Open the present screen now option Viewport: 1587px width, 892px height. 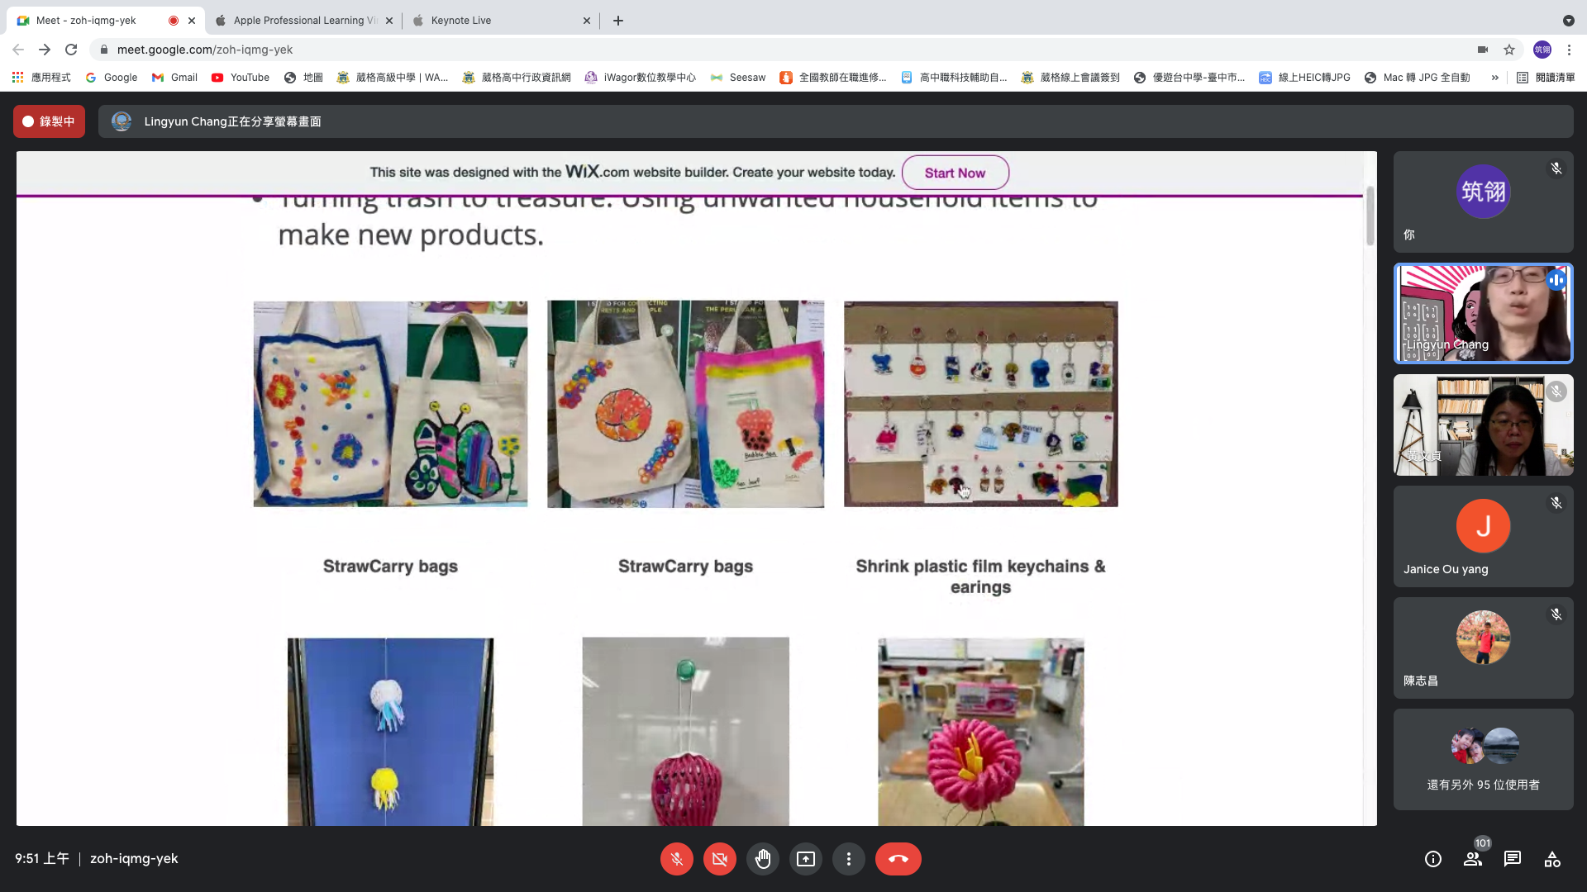click(x=805, y=859)
